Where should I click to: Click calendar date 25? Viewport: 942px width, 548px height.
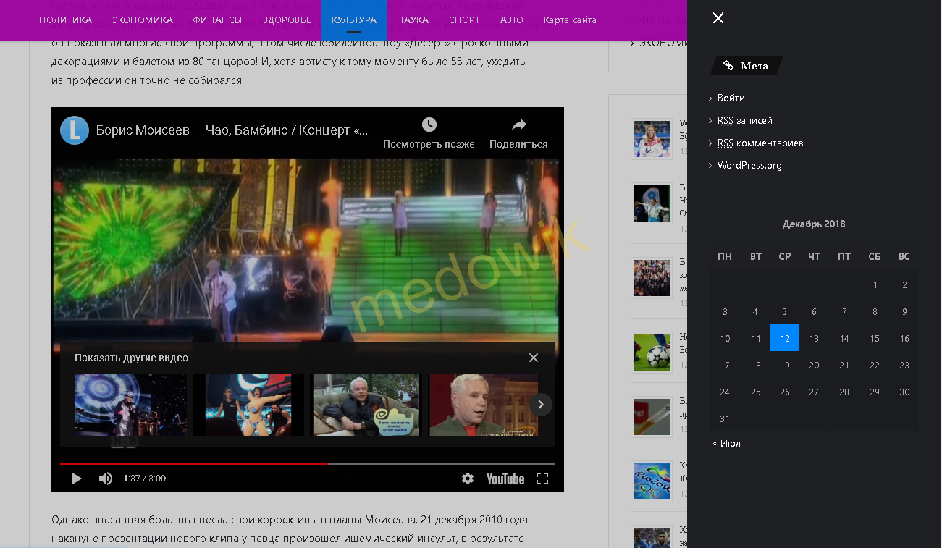755,392
